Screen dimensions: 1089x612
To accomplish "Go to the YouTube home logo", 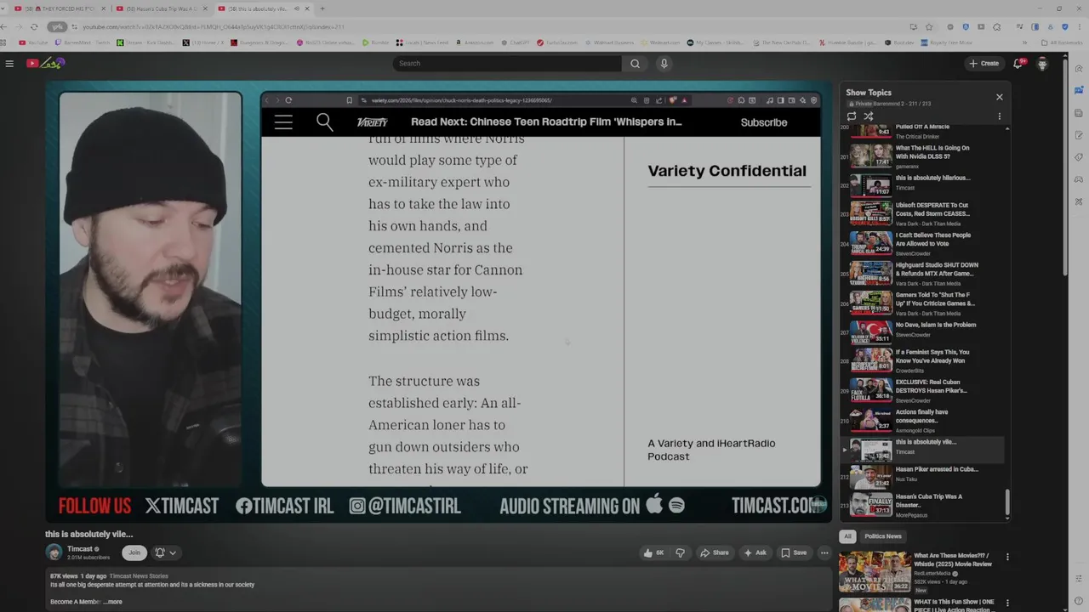I will pos(45,63).
